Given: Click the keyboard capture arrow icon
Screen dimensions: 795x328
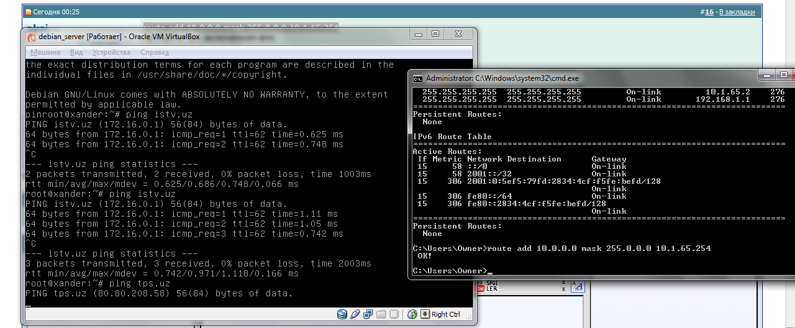Looking at the screenshot, I should [x=425, y=314].
